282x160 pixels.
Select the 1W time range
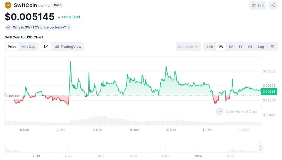click(x=221, y=47)
